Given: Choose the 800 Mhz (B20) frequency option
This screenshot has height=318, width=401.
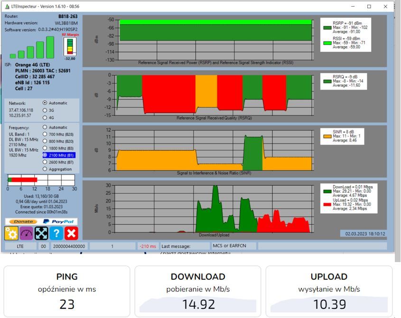Looking at the screenshot, I should (x=58, y=141).
